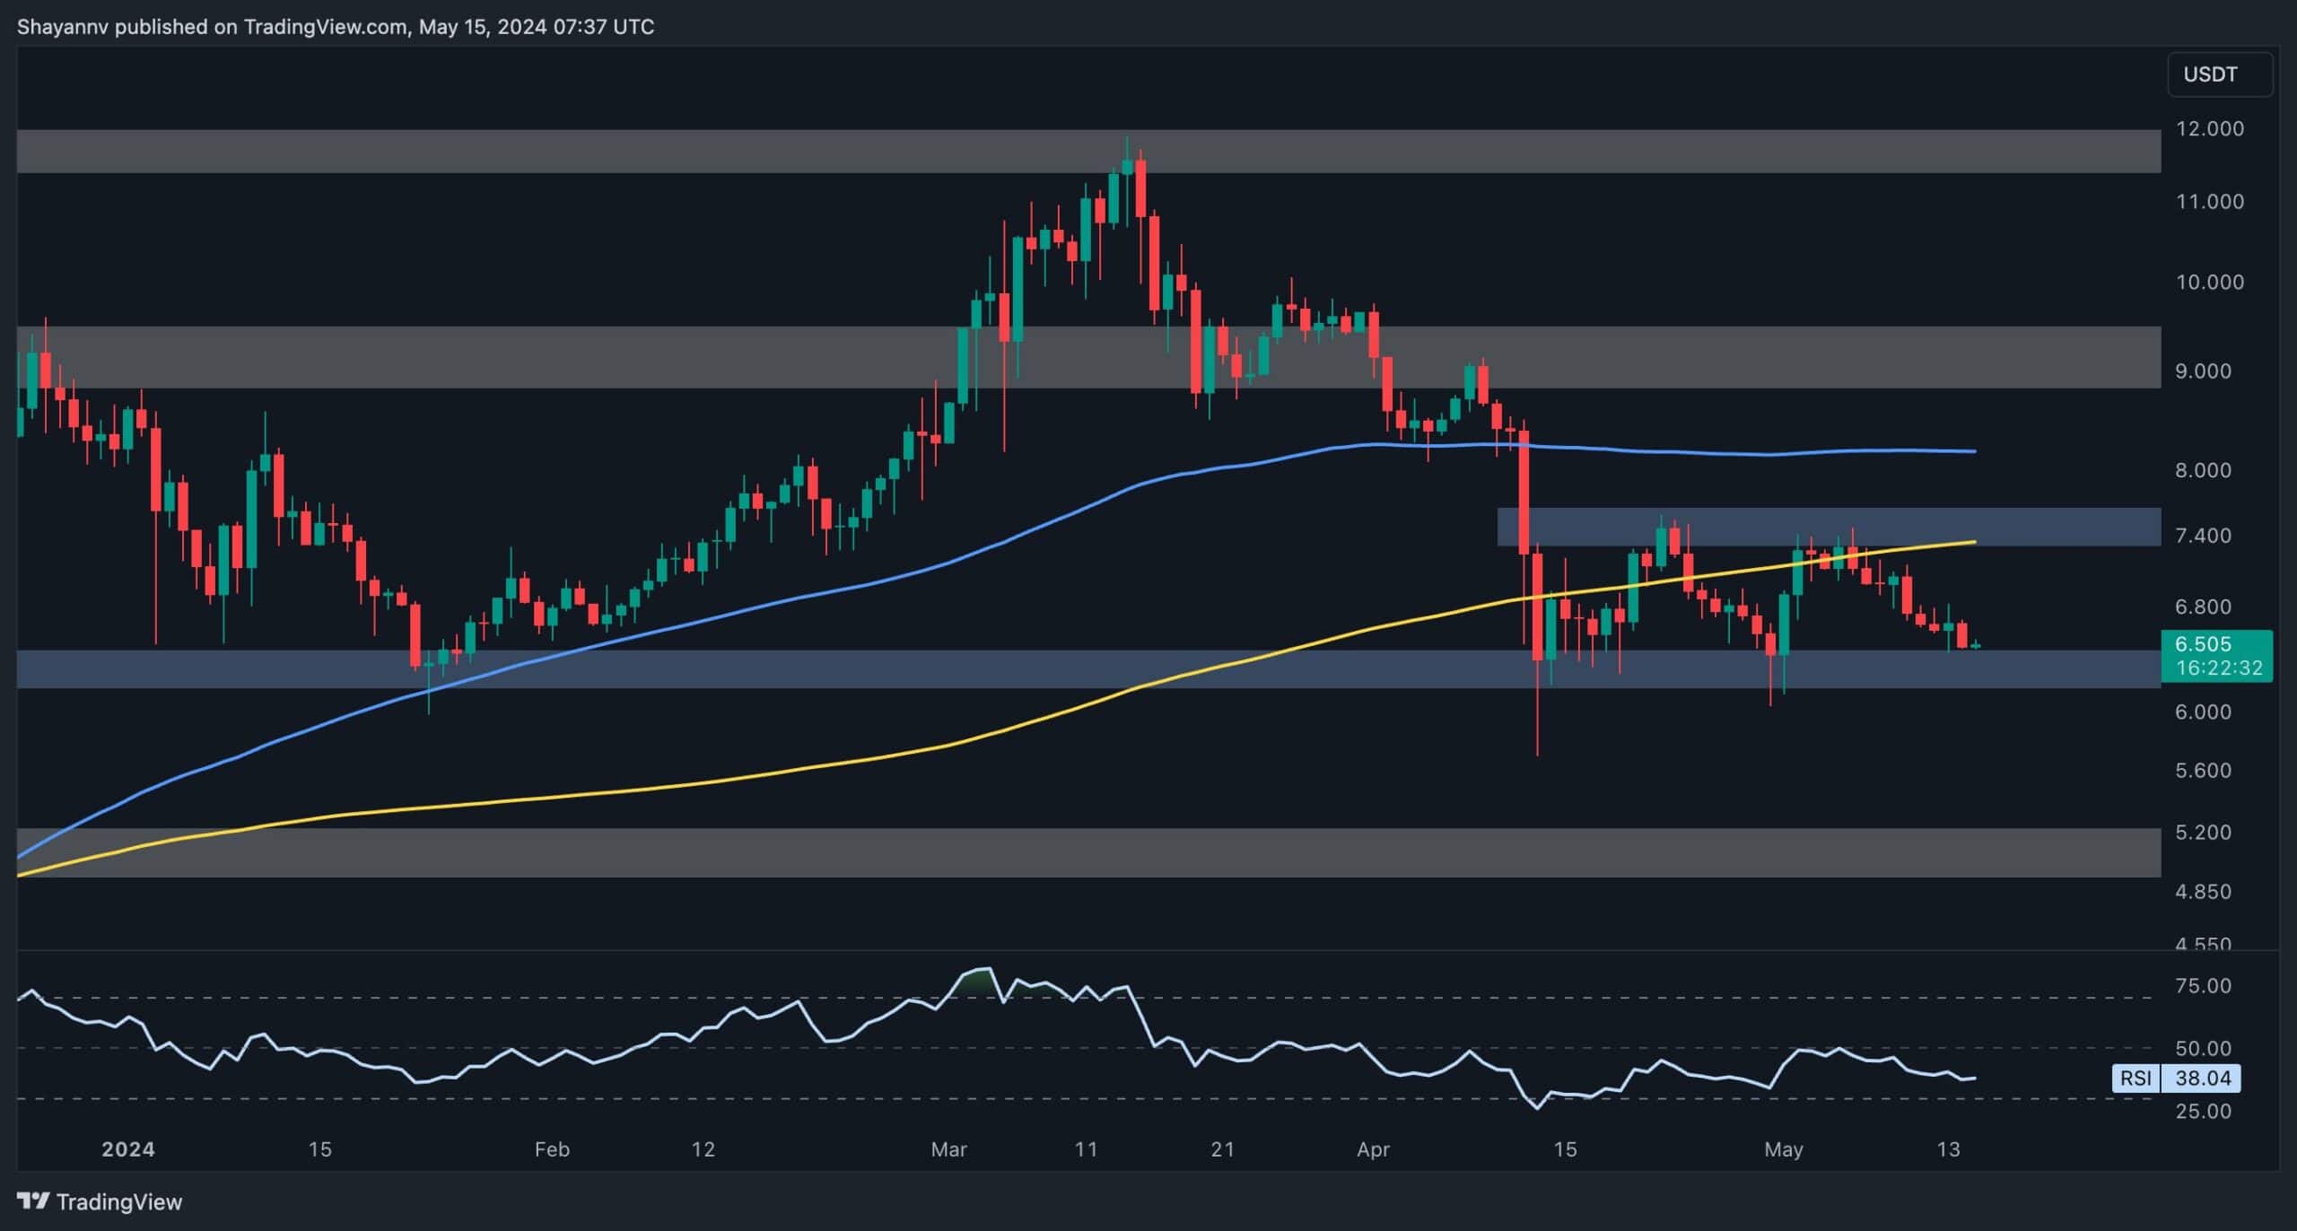Image resolution: width=2297 pixels, height=1231 pixels.
Task: Click the RSI indicator label
Action: click(x=2135, y=1078)
